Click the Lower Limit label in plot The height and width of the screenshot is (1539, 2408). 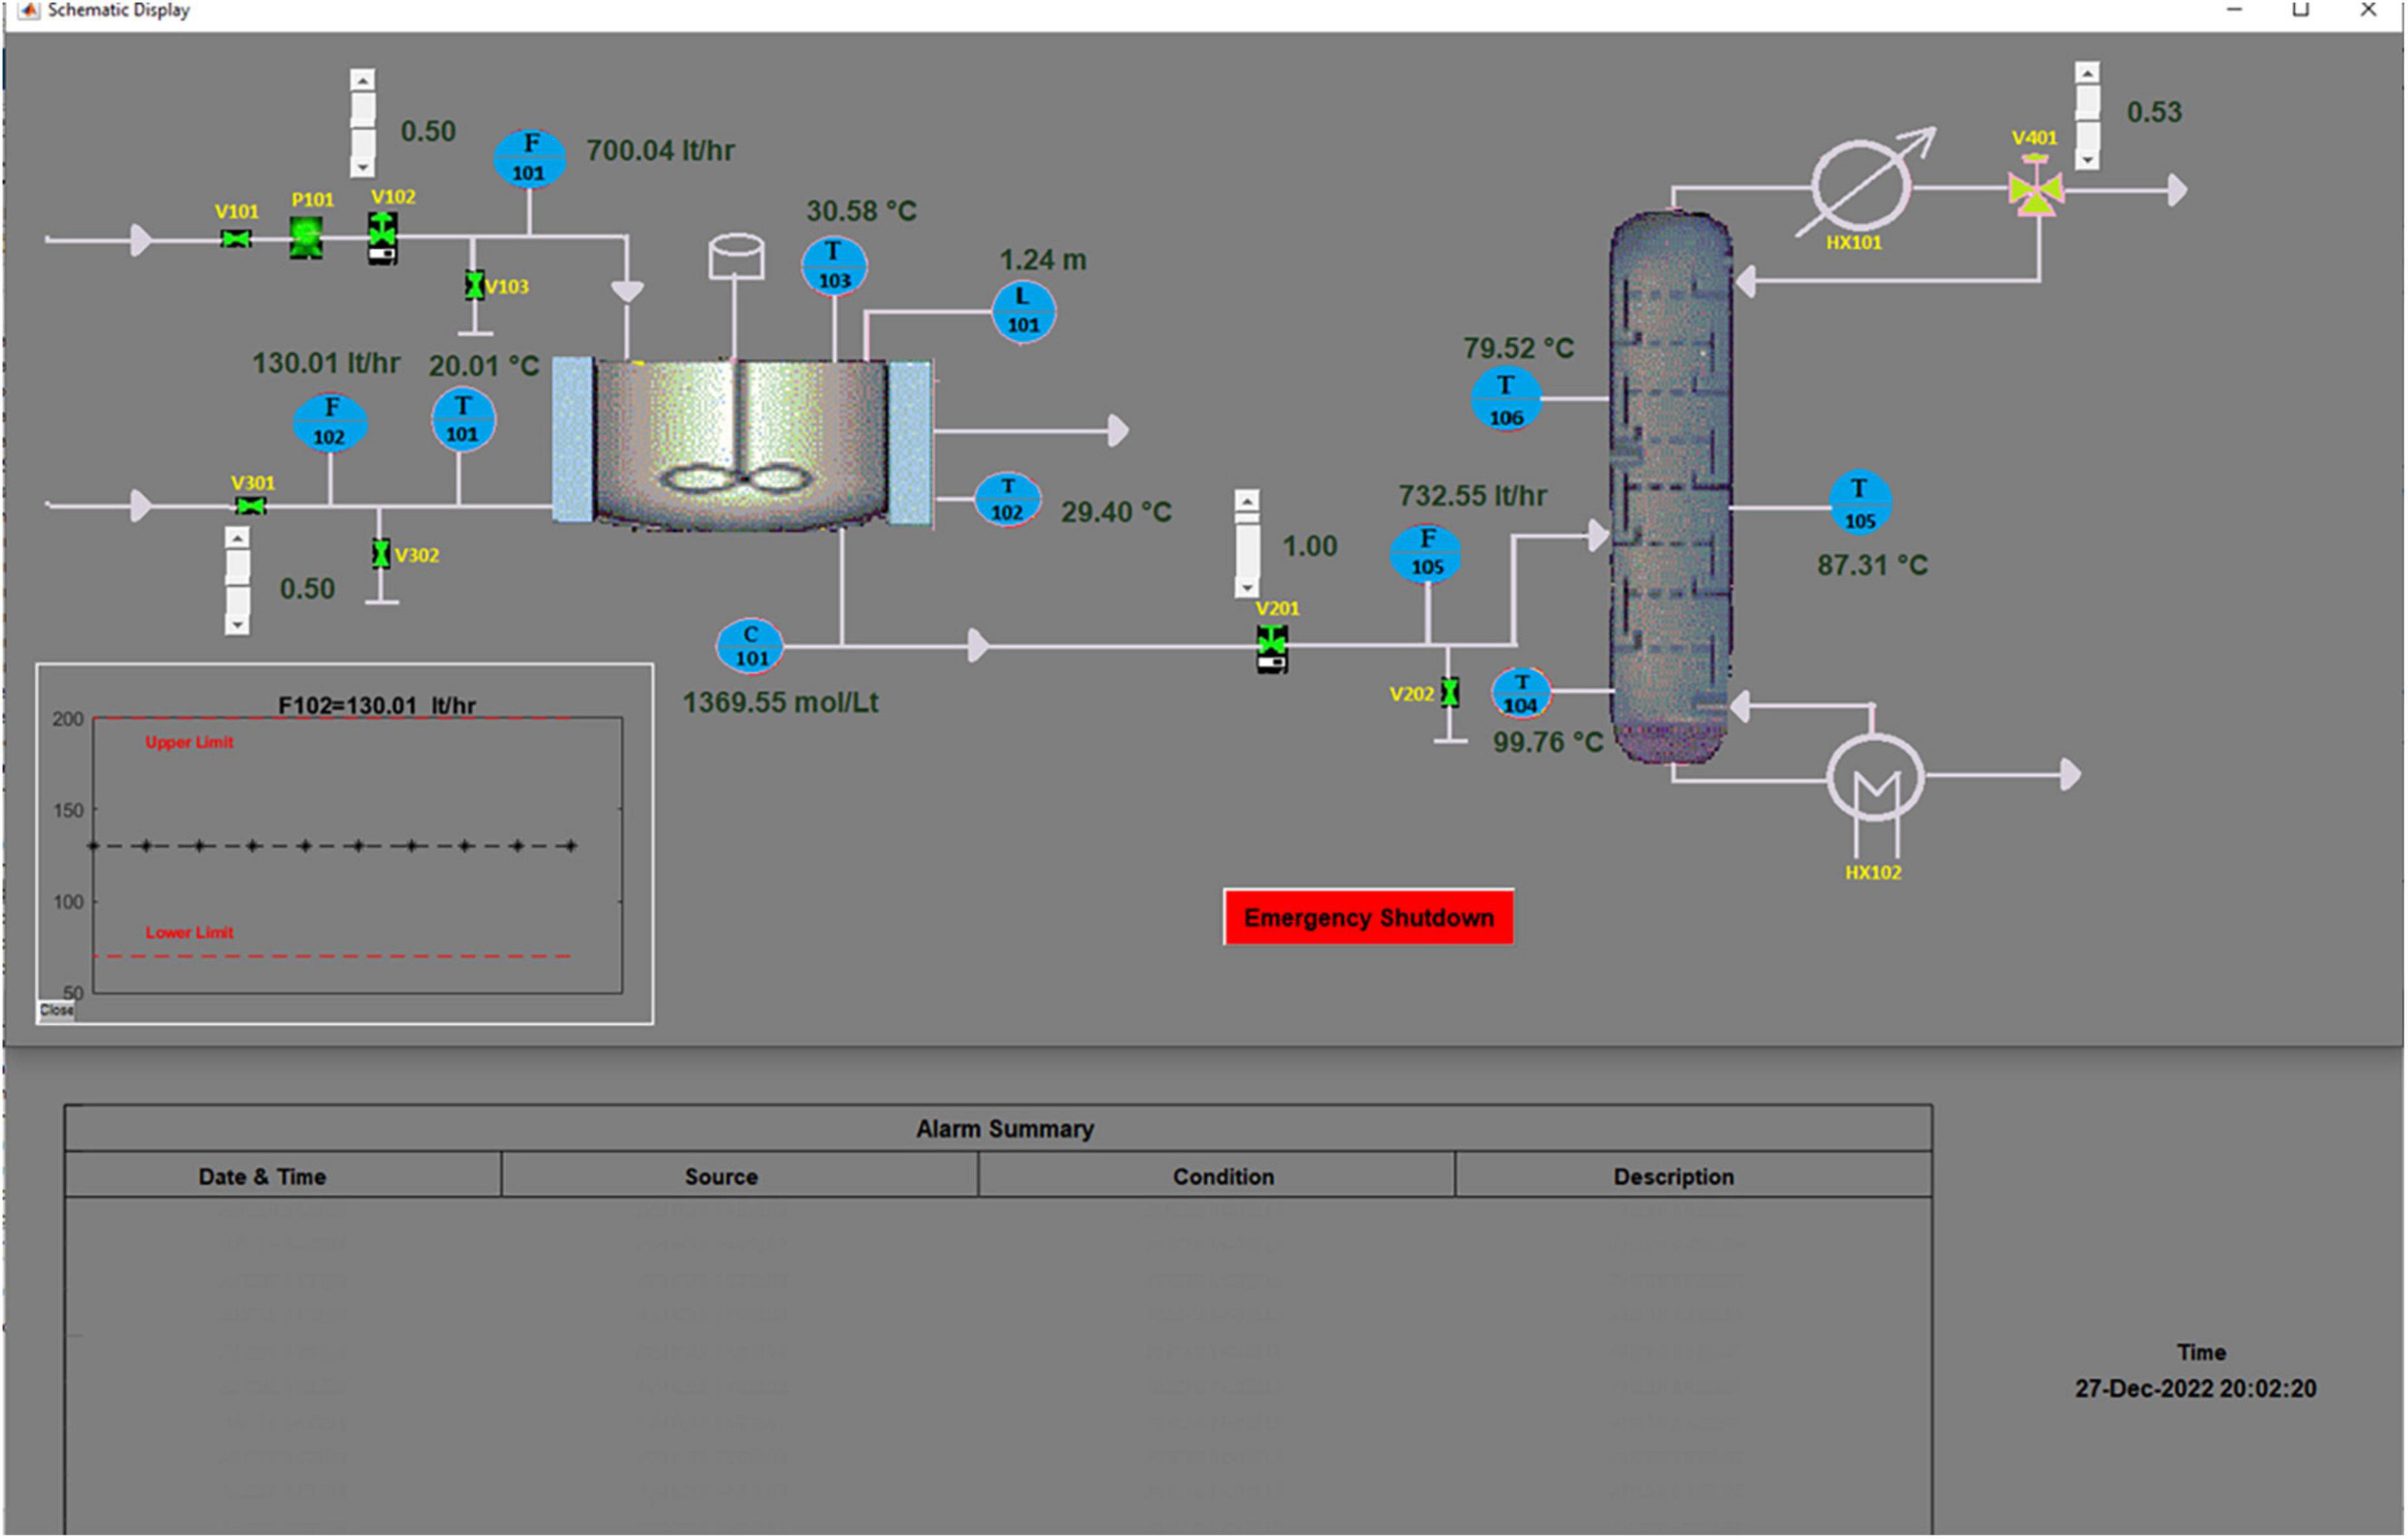coord(189,932)
